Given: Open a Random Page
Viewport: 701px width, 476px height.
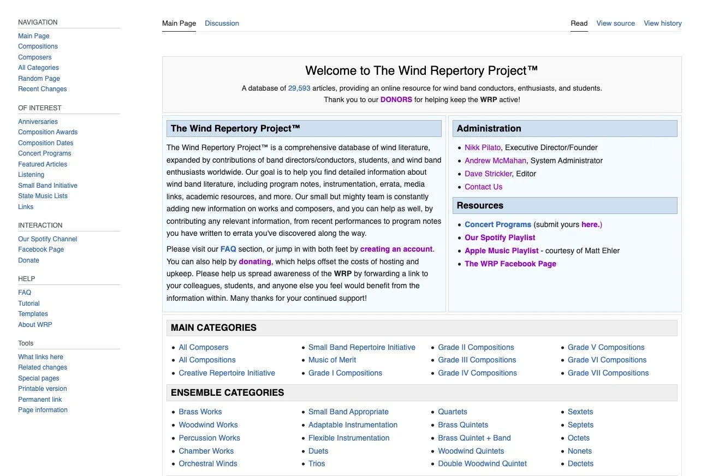Looking at the screenshot, I should (39, 79).
